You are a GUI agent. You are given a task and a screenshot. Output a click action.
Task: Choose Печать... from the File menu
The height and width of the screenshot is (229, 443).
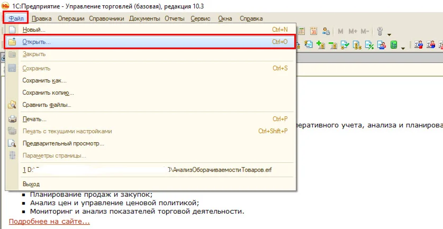[x=151, y=119]
